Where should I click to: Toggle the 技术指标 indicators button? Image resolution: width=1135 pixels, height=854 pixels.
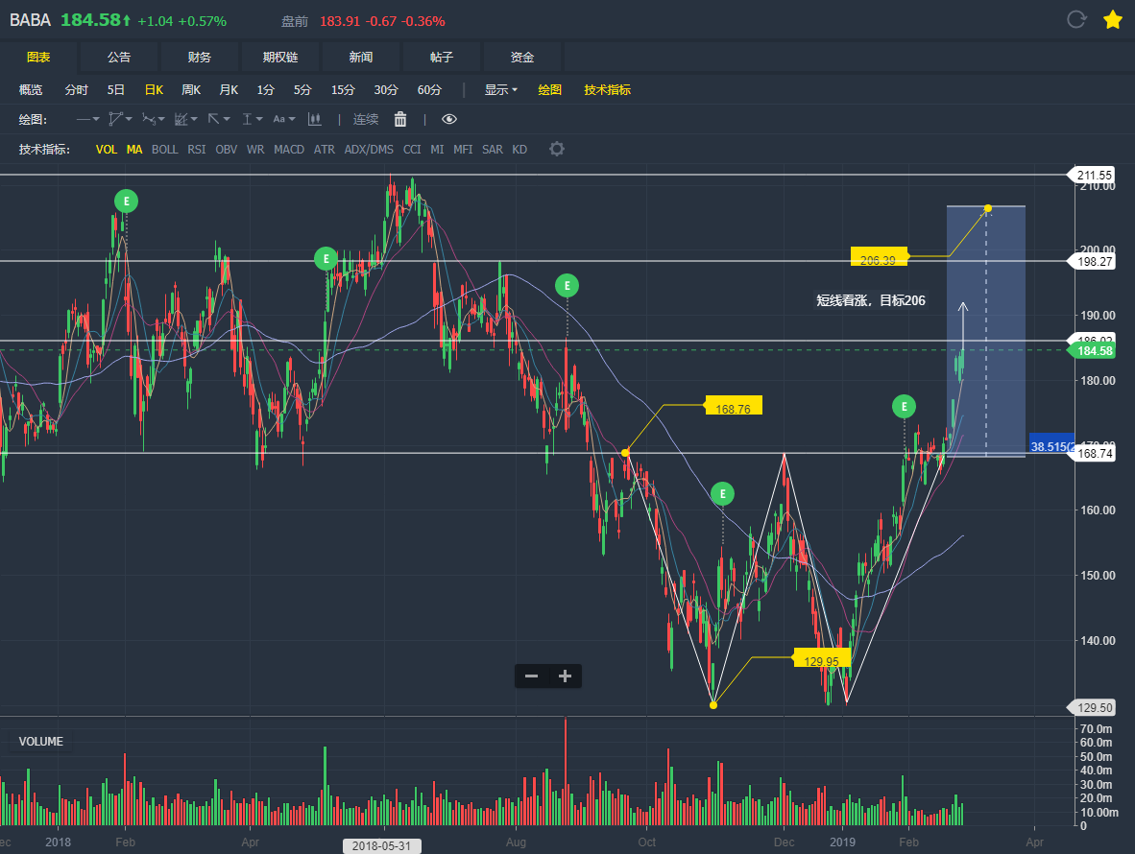[607, 89]
